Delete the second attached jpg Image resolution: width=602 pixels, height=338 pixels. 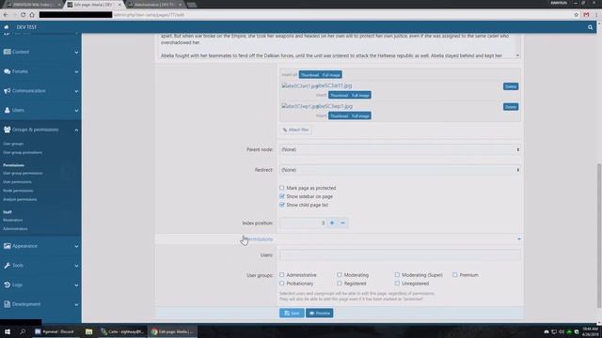(x=511, y=107)
